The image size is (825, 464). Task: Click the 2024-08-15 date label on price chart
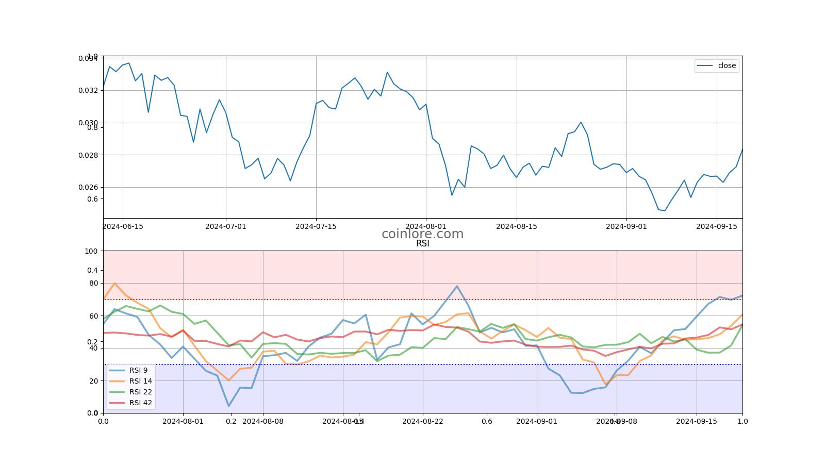pos(517,226)
